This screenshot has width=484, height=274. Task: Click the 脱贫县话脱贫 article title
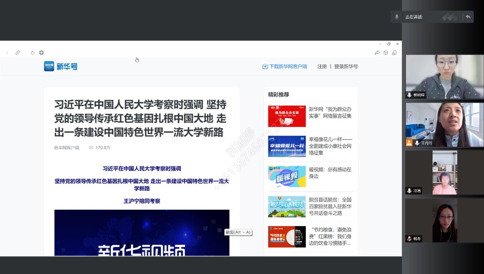(330, 206)
